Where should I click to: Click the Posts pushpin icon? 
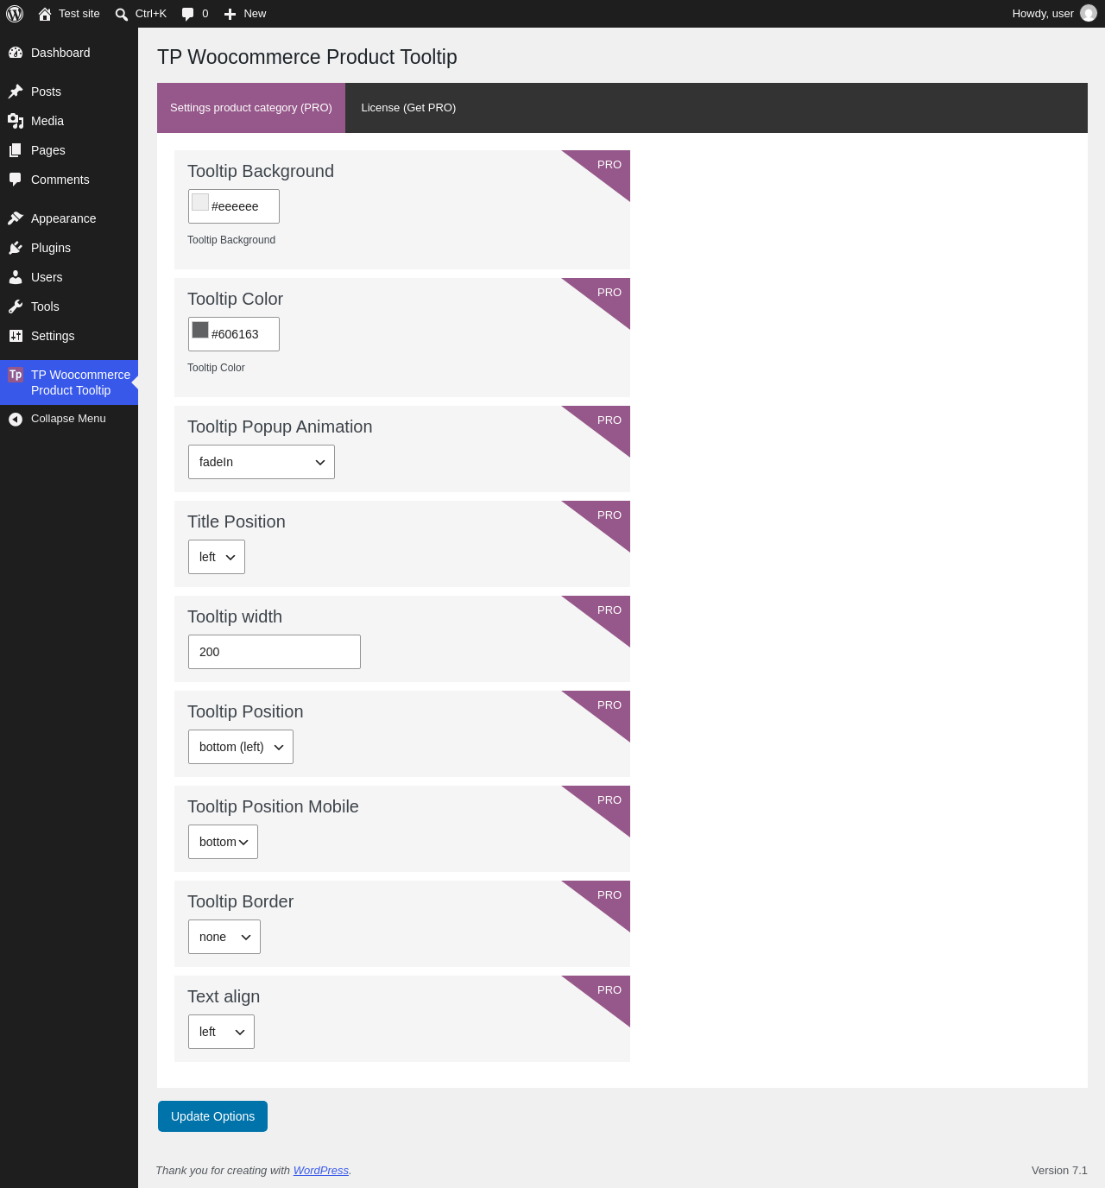click(x=16, y=92)
